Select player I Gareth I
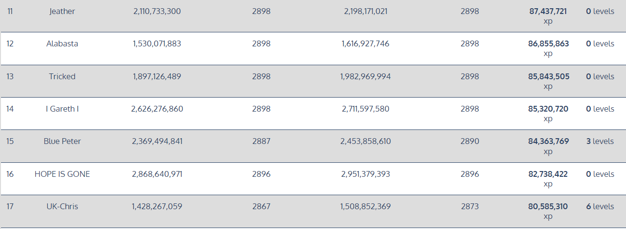Screen dimensions: 626x229 tap(62, 109)
